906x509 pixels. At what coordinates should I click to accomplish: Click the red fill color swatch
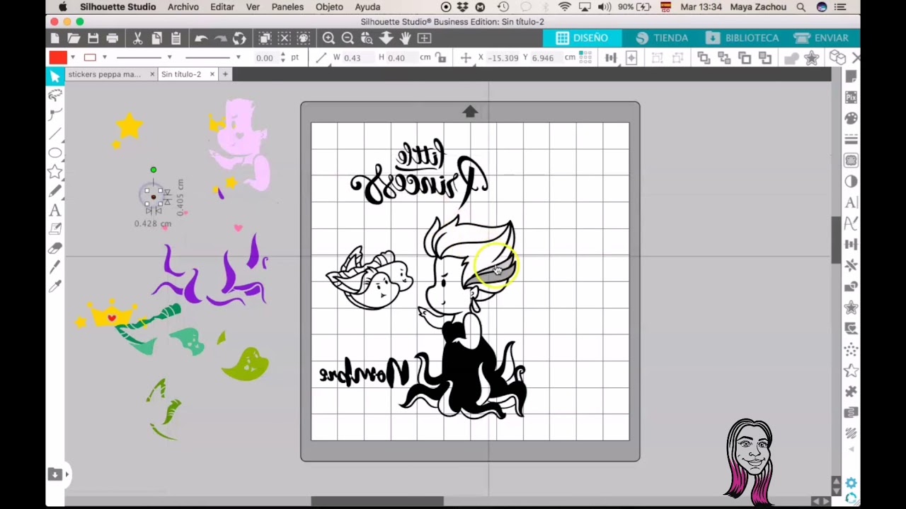58,58
